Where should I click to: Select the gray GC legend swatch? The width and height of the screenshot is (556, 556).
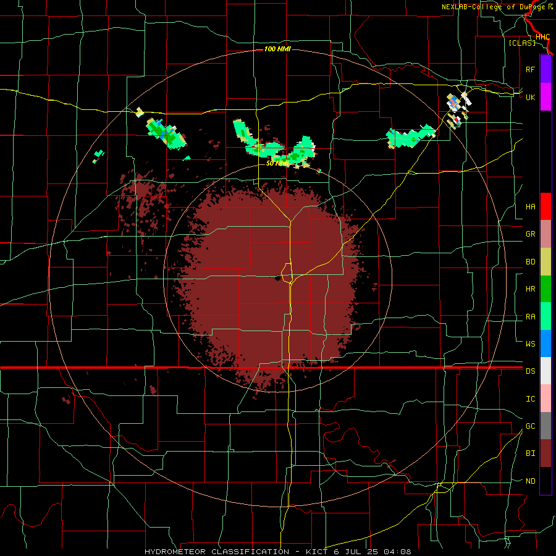coord(545,426)
